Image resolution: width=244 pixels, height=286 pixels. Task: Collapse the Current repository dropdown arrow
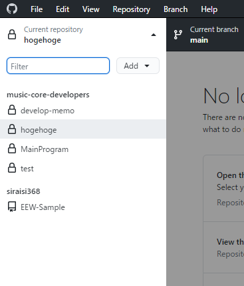click(154, 35)
